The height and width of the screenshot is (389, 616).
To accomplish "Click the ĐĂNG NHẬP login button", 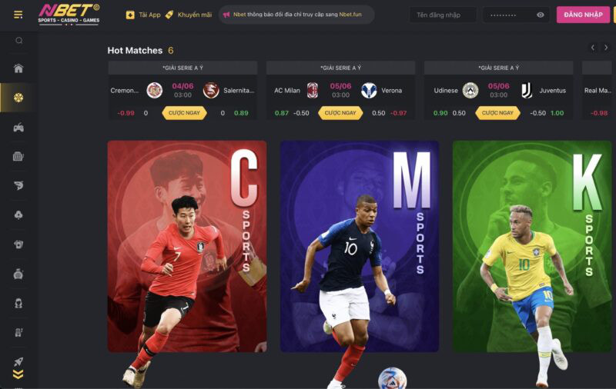I will pos(583,15).
